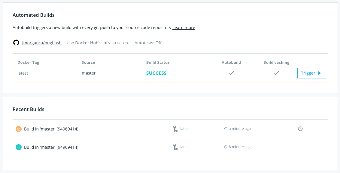The width and height of the screenshot is (340, 173).
Task: Toggle the Build caching checkmark
Action: click(276, 73)
